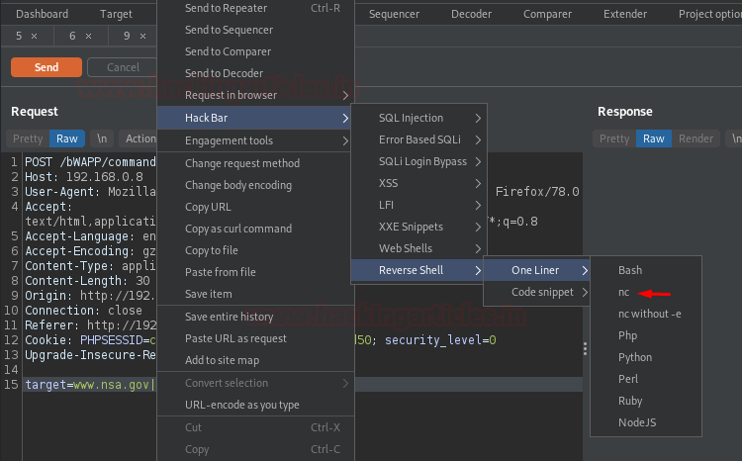Open the Extender tab
742x461 pixels.
[625, 14]
